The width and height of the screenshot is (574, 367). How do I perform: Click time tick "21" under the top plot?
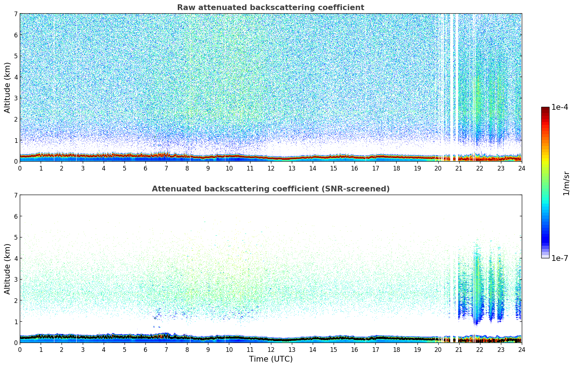459,168
